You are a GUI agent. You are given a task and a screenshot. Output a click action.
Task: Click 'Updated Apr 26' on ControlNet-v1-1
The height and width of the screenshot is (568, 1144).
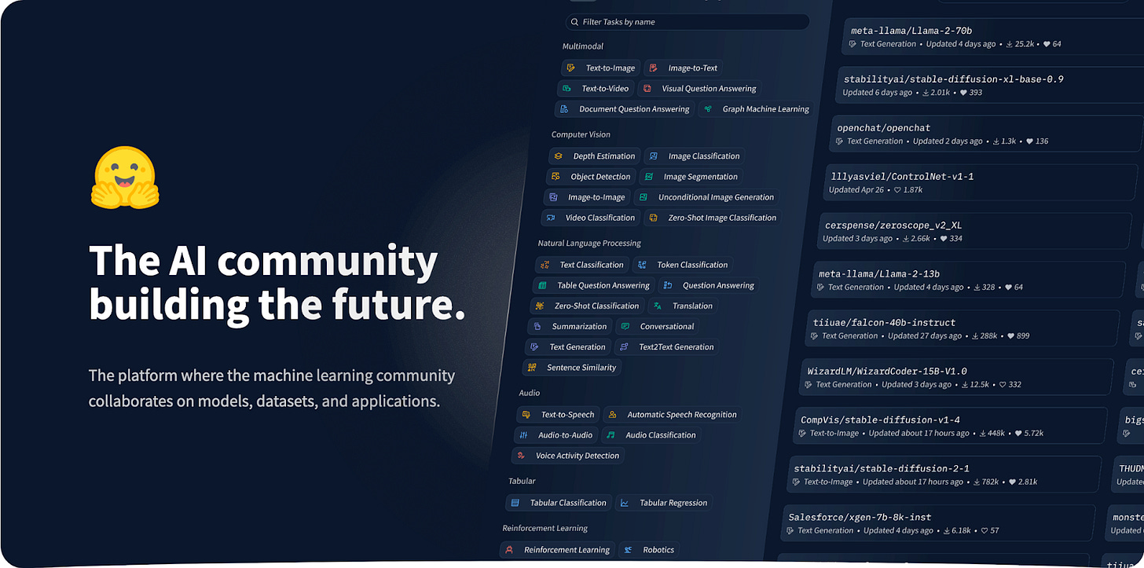pos(856,190)
